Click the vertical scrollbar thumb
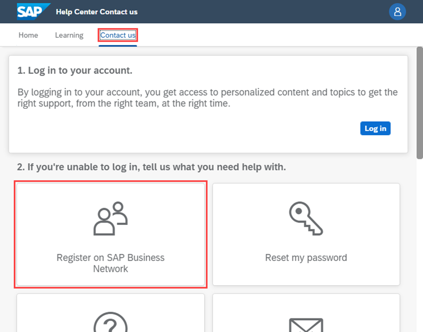The width and height of the screenshot is (423, 332). [419, 107]
